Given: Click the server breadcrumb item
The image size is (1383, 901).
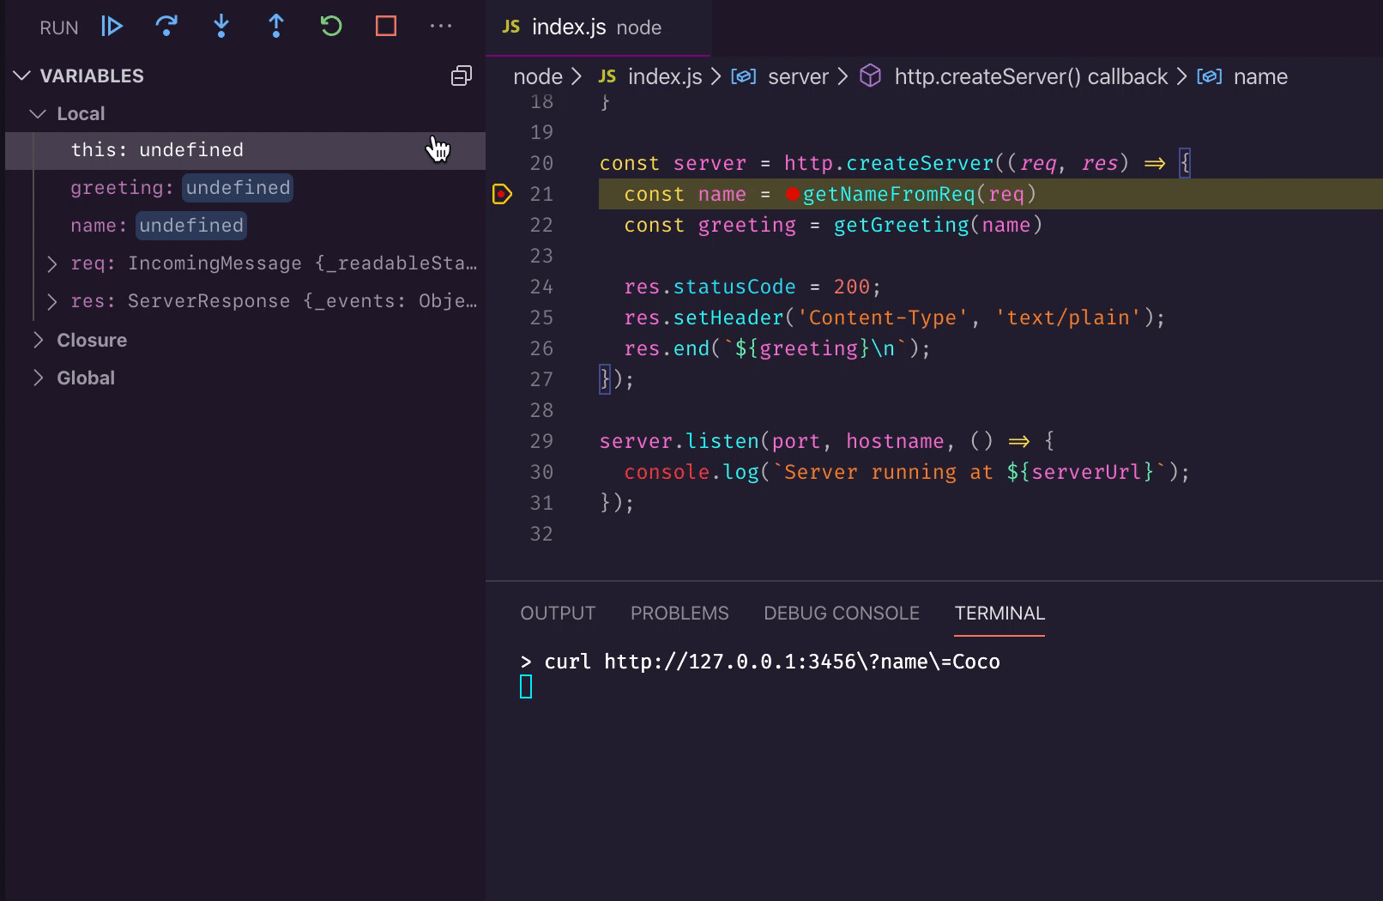Looking at the screenshot, I should point(797,77).
